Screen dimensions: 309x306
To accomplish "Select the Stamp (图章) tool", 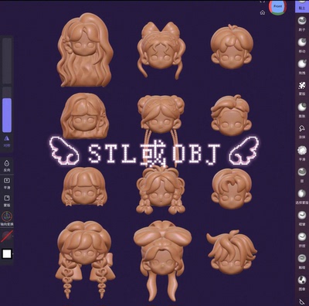I will [302, 283].
